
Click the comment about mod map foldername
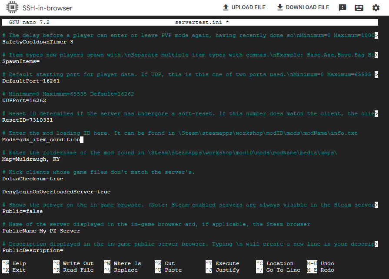[x=170, y=153]
